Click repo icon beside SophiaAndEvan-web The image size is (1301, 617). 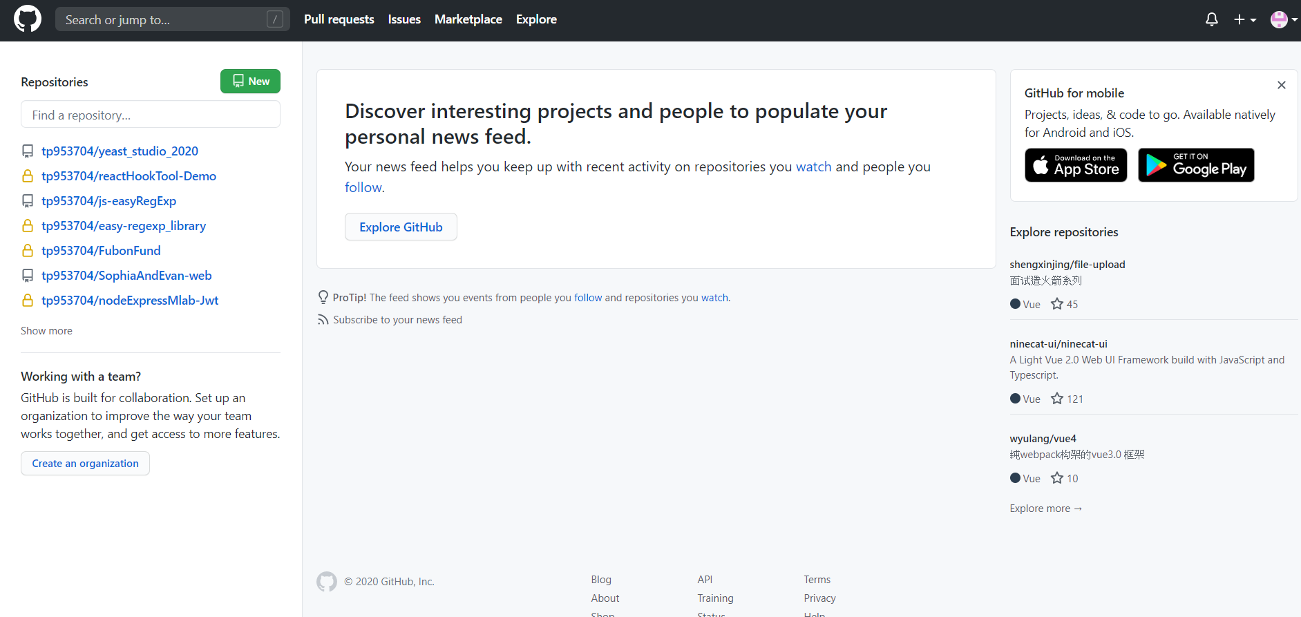[28, 276]
